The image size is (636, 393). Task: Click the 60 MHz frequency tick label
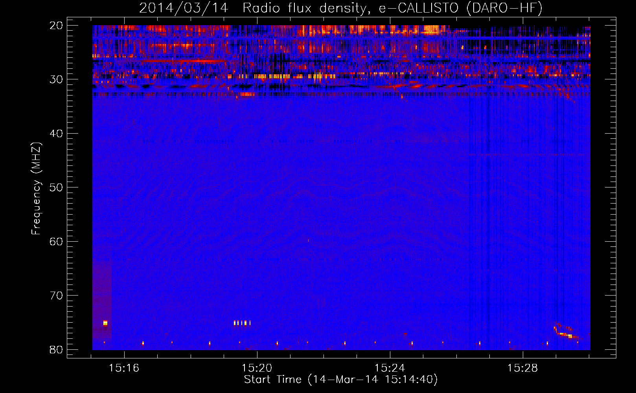click(x=56, y=241)
